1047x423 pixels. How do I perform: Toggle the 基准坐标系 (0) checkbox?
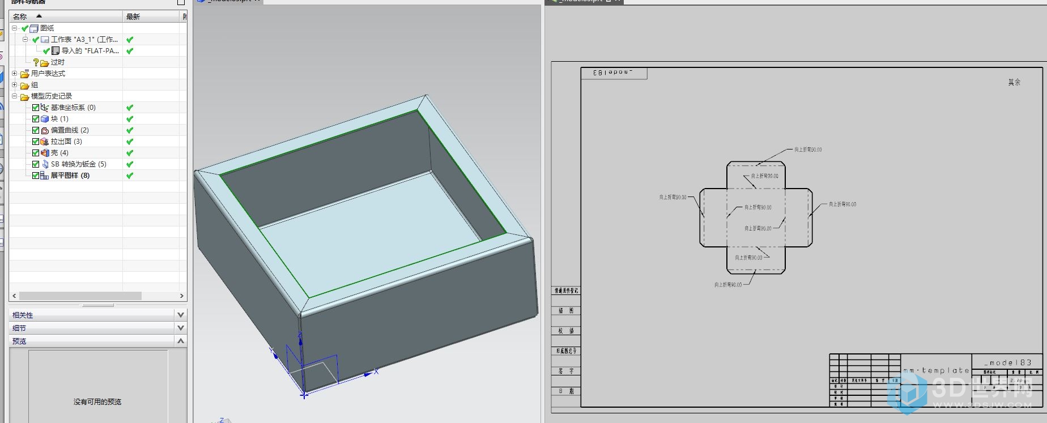pyautogui.click(x=36, y=108)
